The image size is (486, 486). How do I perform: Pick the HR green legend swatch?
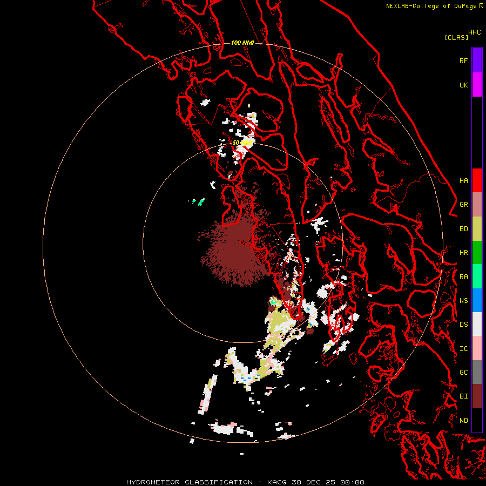(477, 253)
